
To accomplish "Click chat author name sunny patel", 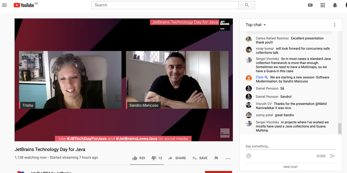I will click(x=264, y=115).
